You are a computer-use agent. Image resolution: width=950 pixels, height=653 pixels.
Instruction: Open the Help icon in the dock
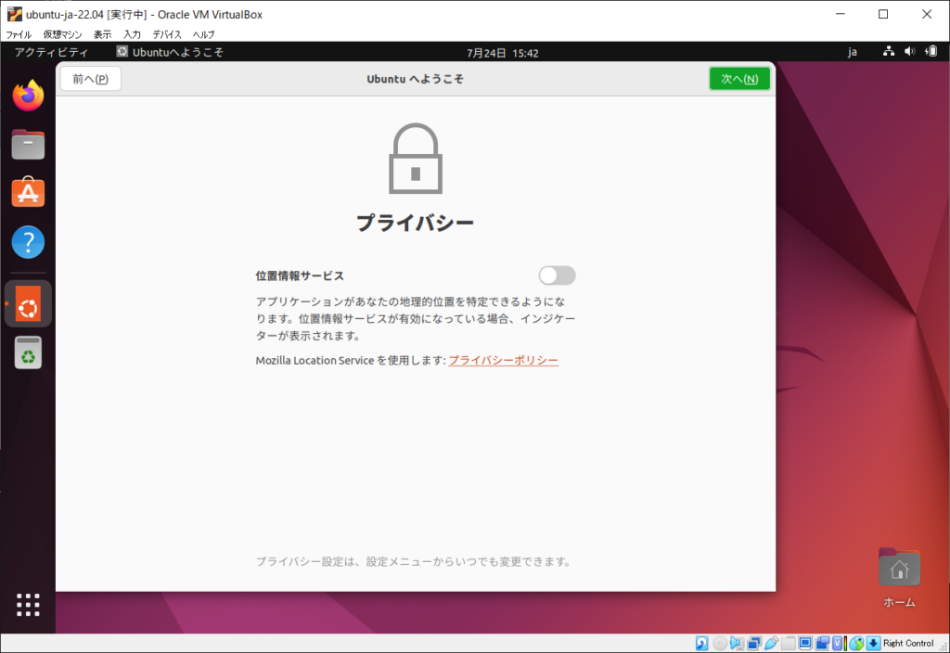click(28, 242)
